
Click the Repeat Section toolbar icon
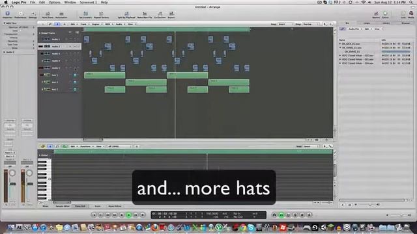[101, 14]
